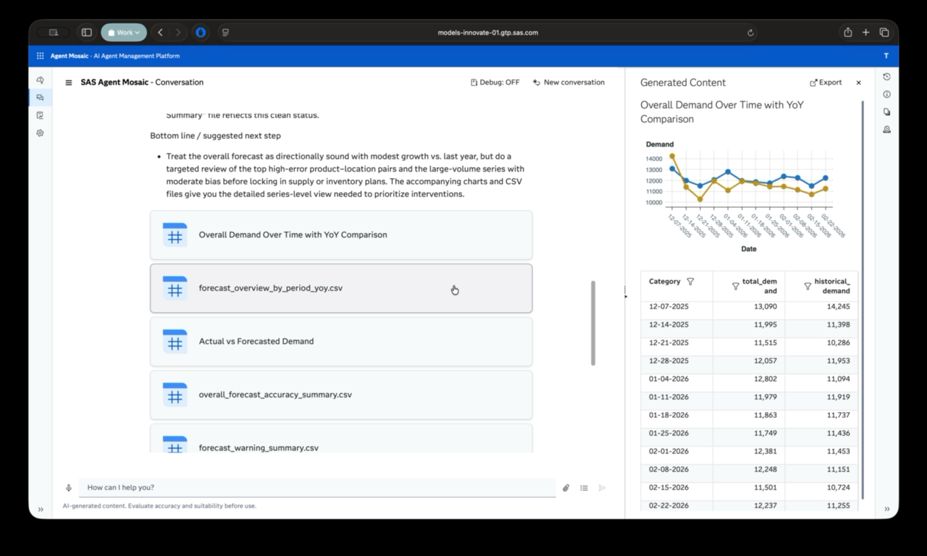
Task: Click the info icon on the right sidebar
Action: click(x=886, y=94)
